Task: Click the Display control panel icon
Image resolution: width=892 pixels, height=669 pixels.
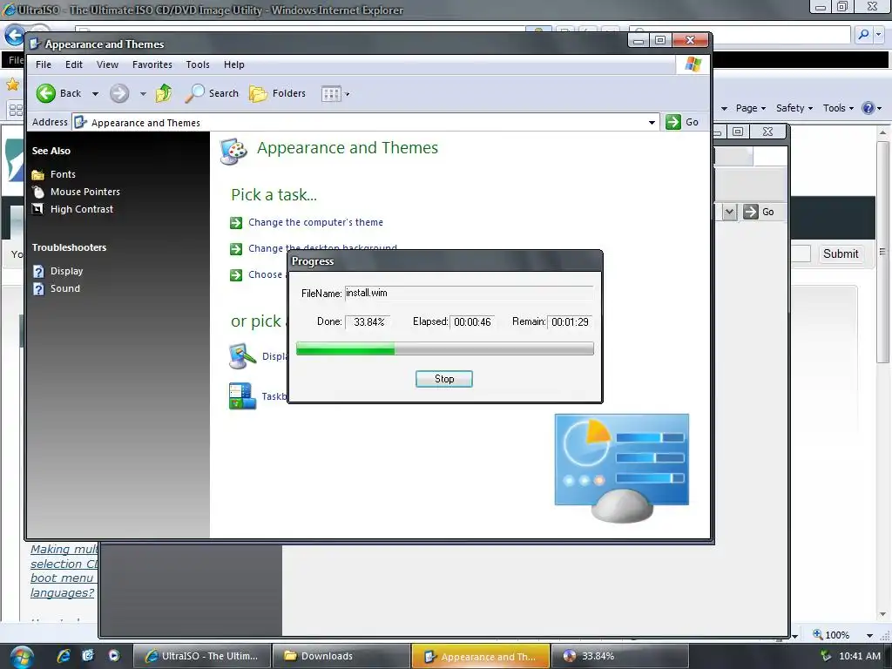Action: pos(242,356)
